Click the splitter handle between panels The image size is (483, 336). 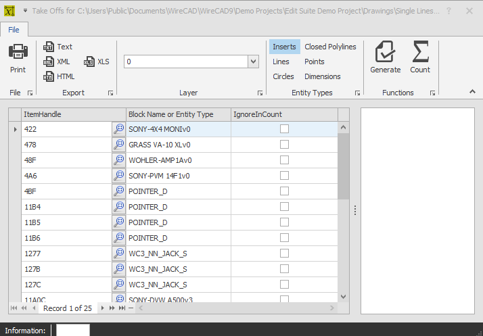(355, 210)
